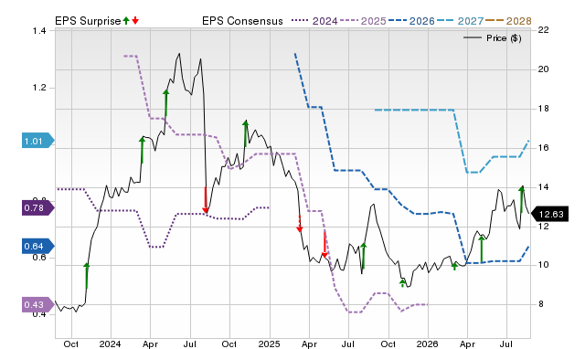
Task: Click the EPS Consensus legend title
Action: point(242,21)
